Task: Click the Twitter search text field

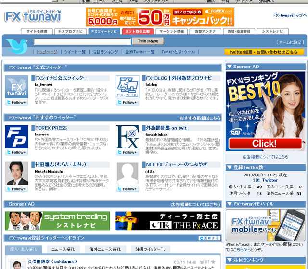Action: point(82,42)
